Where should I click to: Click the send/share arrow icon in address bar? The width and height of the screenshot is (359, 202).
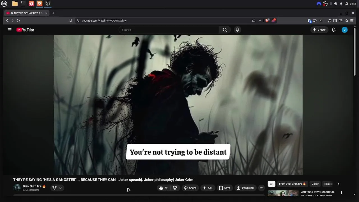pyautogui.click(x=260, y=20)
